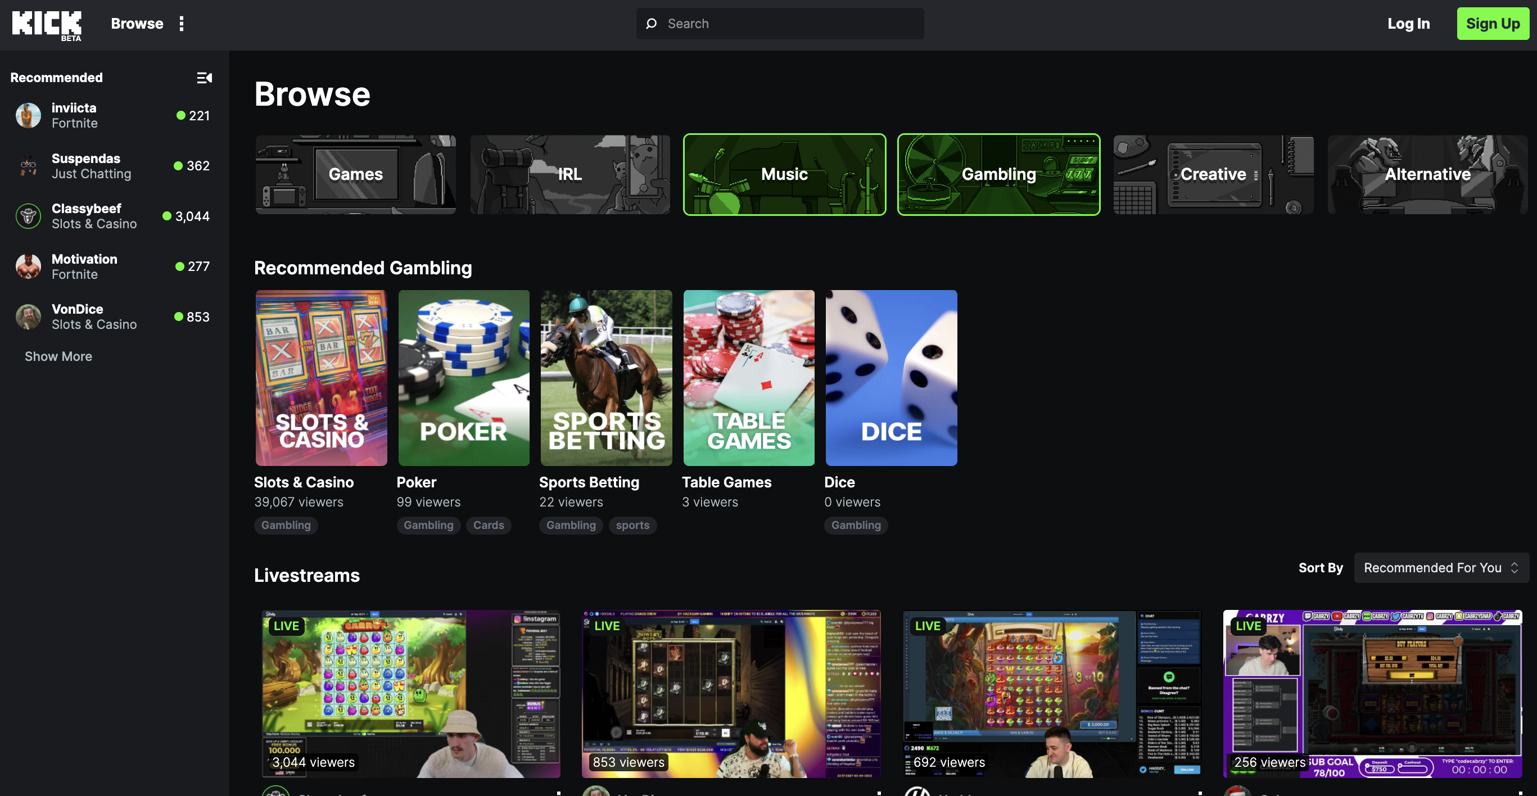Viewport: 1537px width, 796px height.
Task: Open the Sort By dropdown
Action: (1440, 567)
